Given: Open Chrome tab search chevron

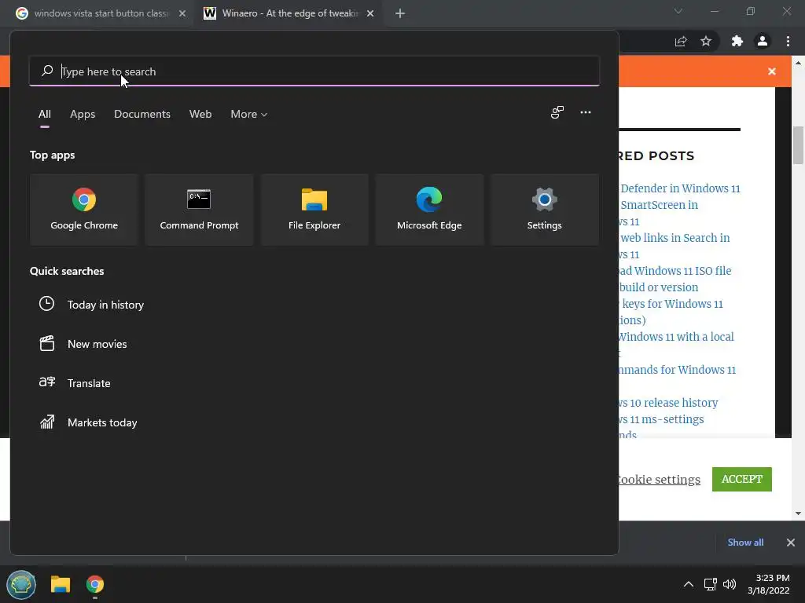Looking at the screenshot, I should 678,11.
